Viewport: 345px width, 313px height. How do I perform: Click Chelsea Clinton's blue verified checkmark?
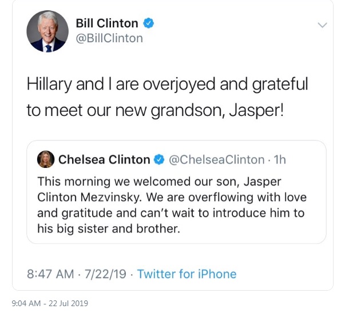point(159,160)
